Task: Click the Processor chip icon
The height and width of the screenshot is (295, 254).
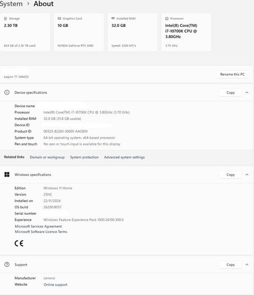Action: coord(167,19)
